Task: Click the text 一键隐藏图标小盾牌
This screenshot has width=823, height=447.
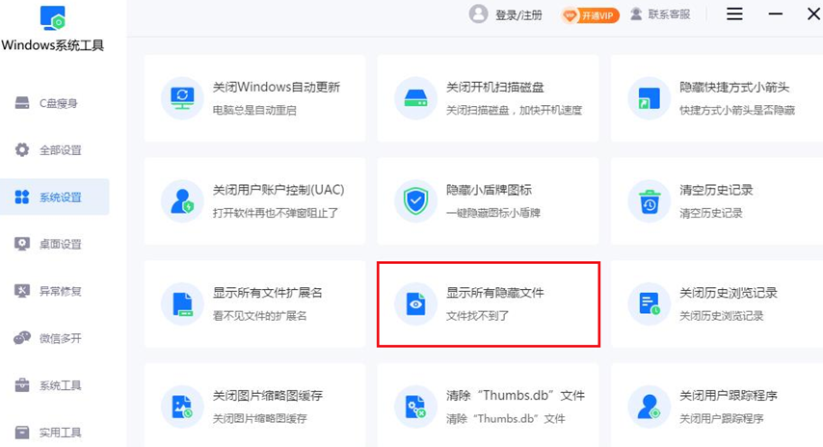Action: click(493, 213)
